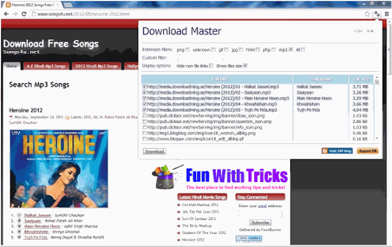392x247 pixels.
Task: Toggle the unknown extension filter
Action: [213, 50]
